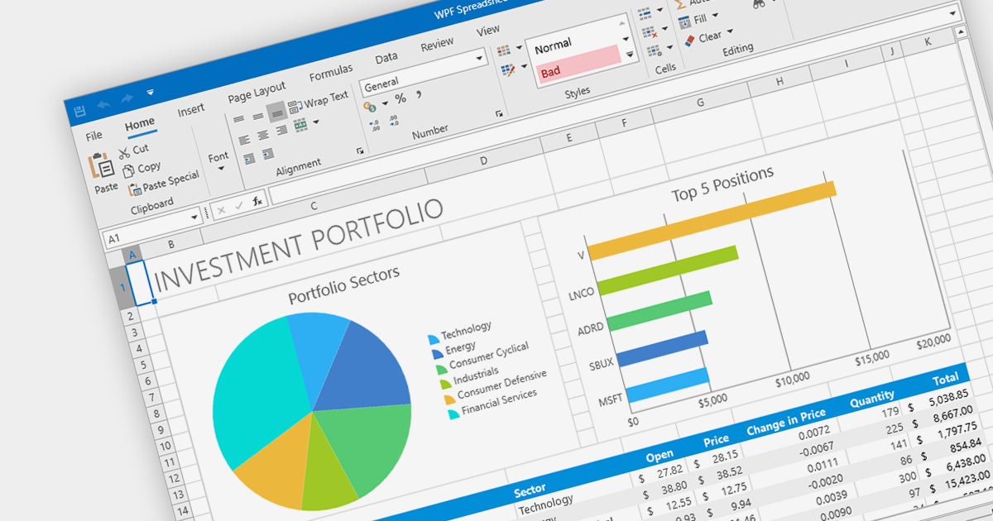Click the Undo arrow in title bar
993x521 pixels.
pos(103,105)
